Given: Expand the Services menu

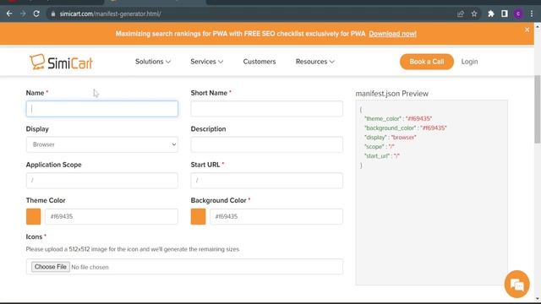Looking at the screenshot, I should click(206, 62).
